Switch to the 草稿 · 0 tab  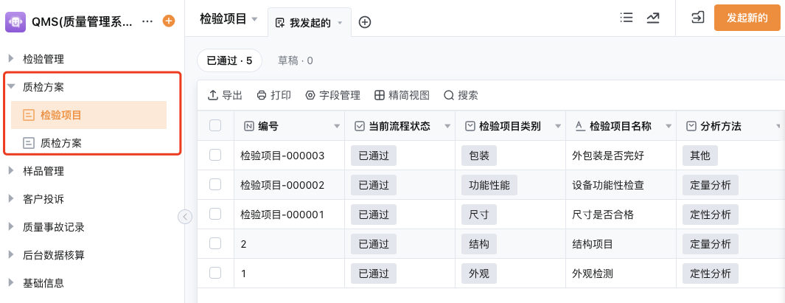tap(296, 60)
